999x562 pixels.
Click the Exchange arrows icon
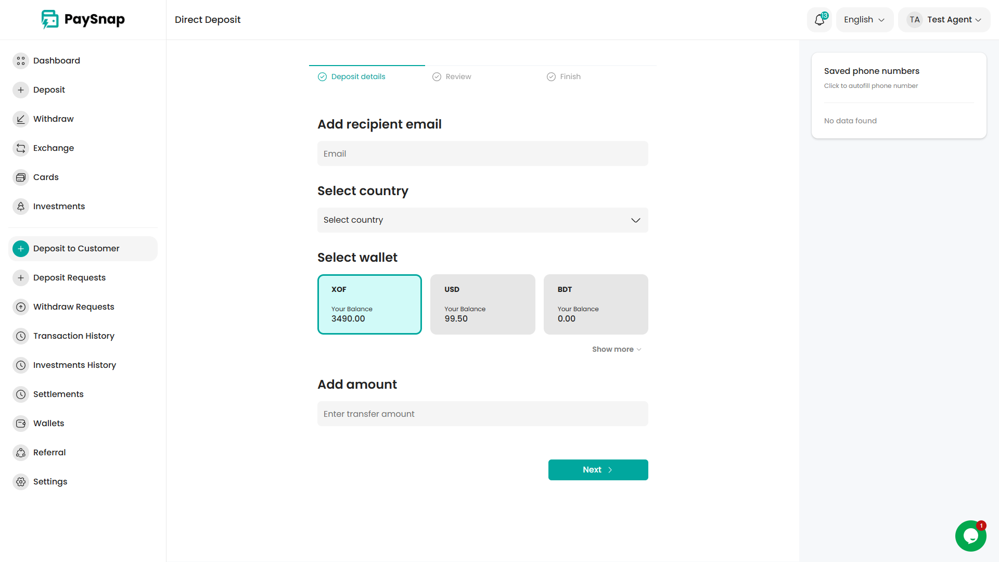click(x=21, y=148)
